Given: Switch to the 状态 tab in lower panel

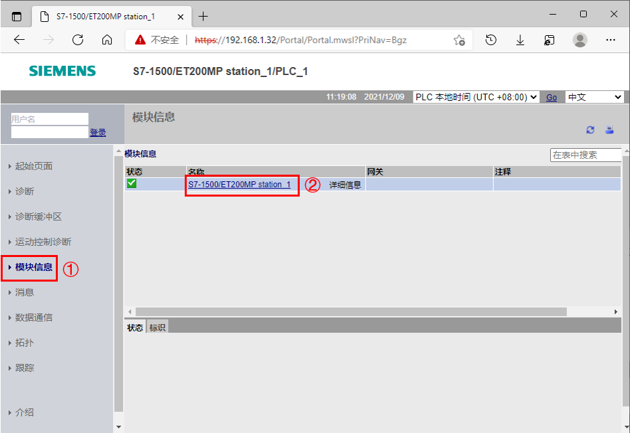Looking at the screenshot, I should (135, 328).
